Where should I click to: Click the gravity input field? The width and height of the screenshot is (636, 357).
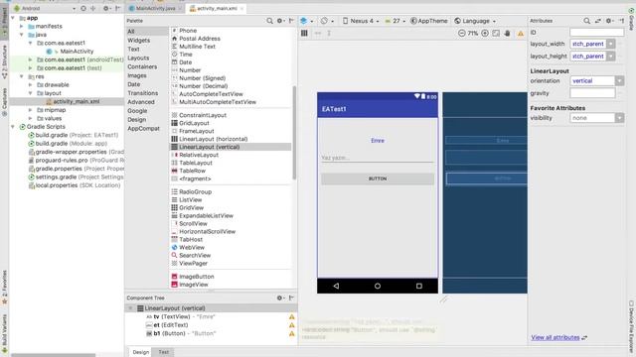(592, 93)
